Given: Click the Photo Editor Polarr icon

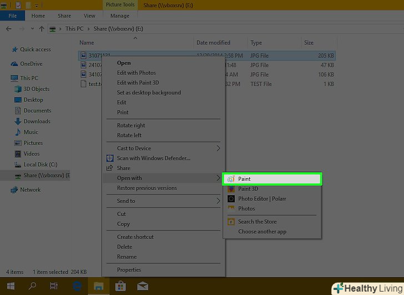Looking at the screenshot, I should [x=231, y=199].
